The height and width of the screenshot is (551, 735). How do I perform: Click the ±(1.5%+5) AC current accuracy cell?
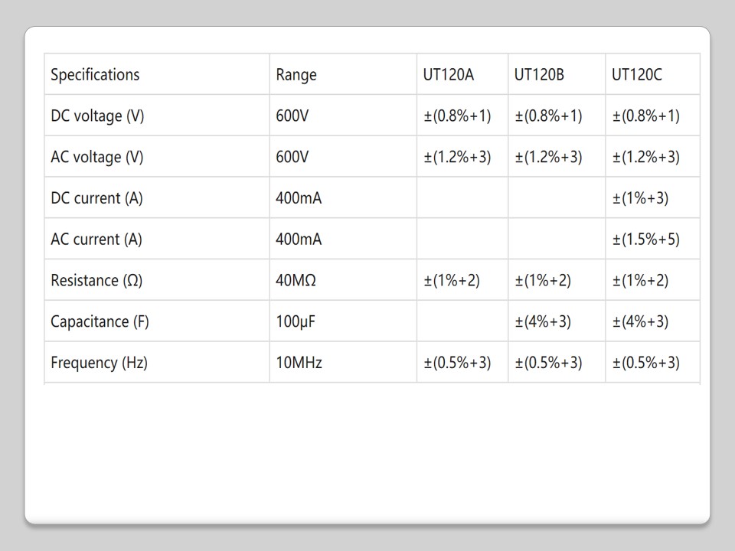(x=645, y=240)
